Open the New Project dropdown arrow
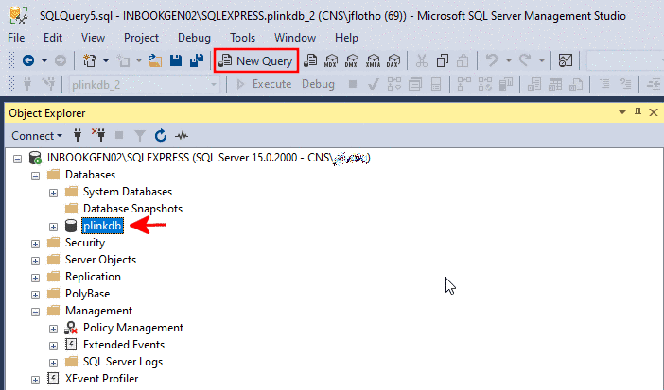Viewport: 664px width, 390px height. tap(106, 61)
